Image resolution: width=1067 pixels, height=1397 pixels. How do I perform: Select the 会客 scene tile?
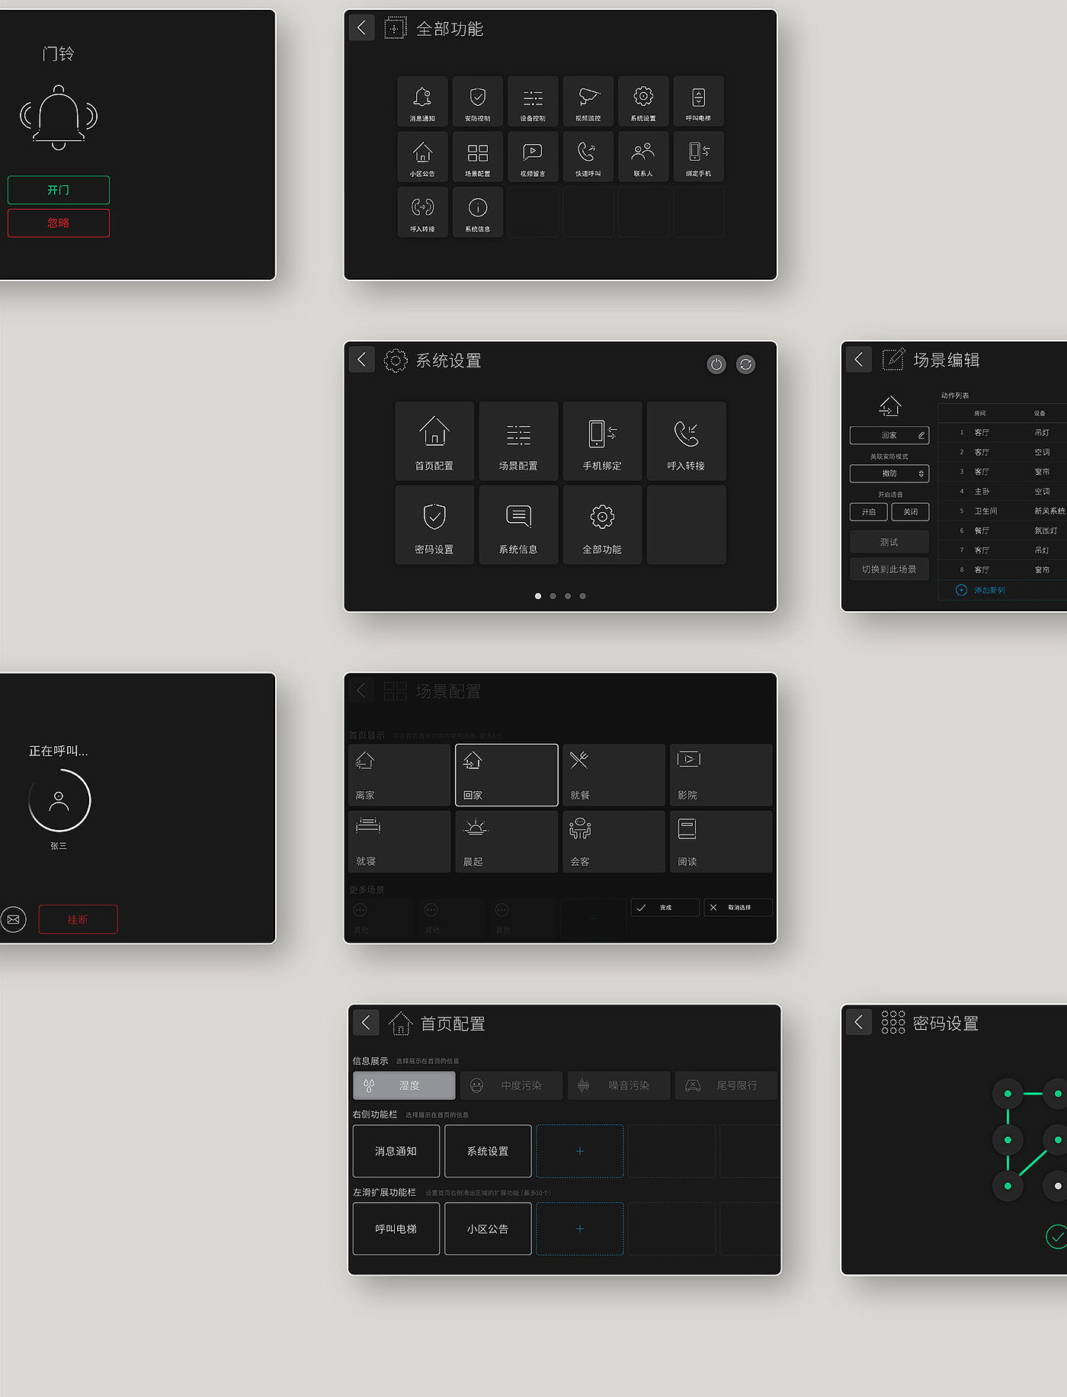click(614, 841)
